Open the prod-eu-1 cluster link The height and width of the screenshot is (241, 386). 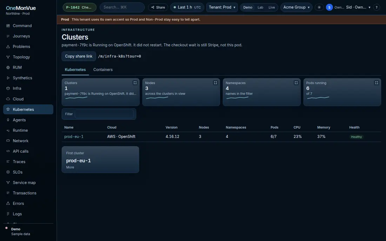tap(74, 137)
